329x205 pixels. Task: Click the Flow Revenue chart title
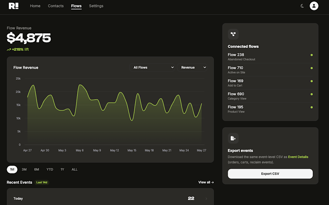(x=26, y=68)
